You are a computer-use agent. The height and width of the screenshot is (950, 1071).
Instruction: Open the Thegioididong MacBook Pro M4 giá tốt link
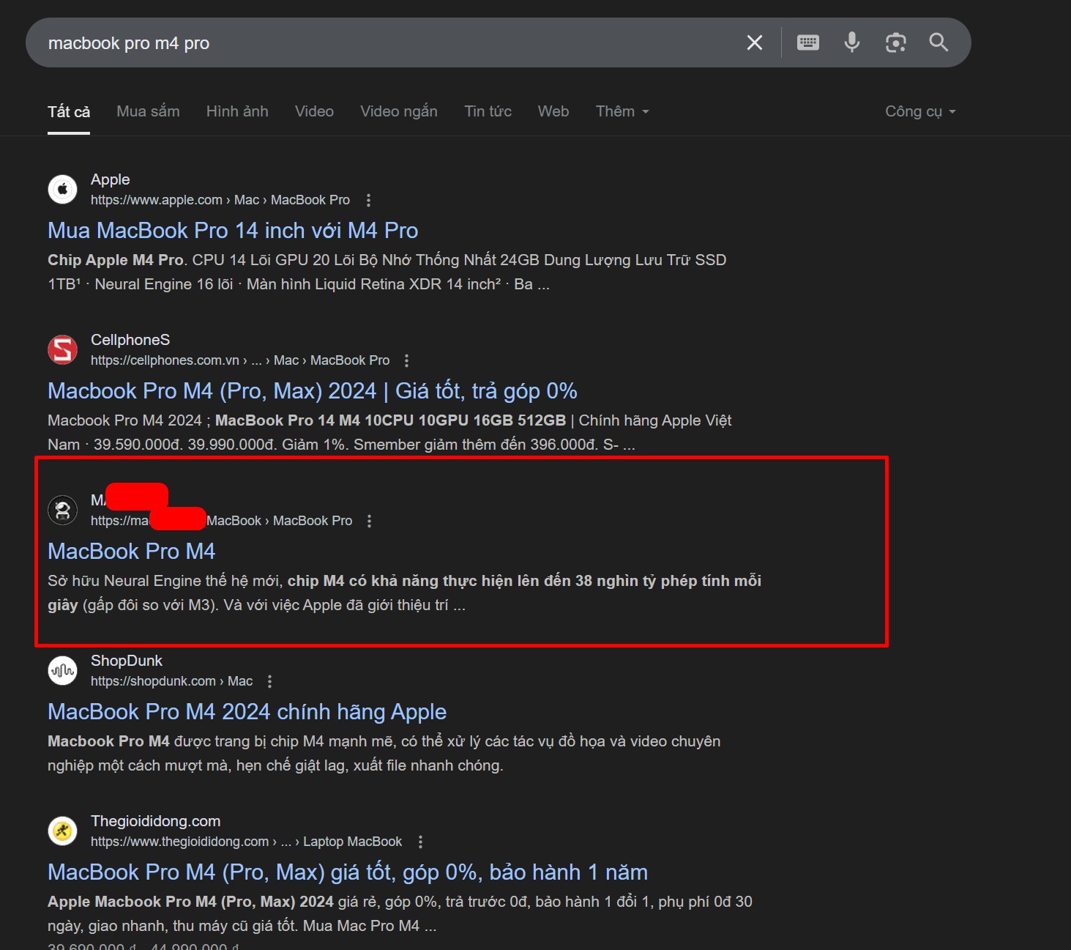(x=348, y=872)
